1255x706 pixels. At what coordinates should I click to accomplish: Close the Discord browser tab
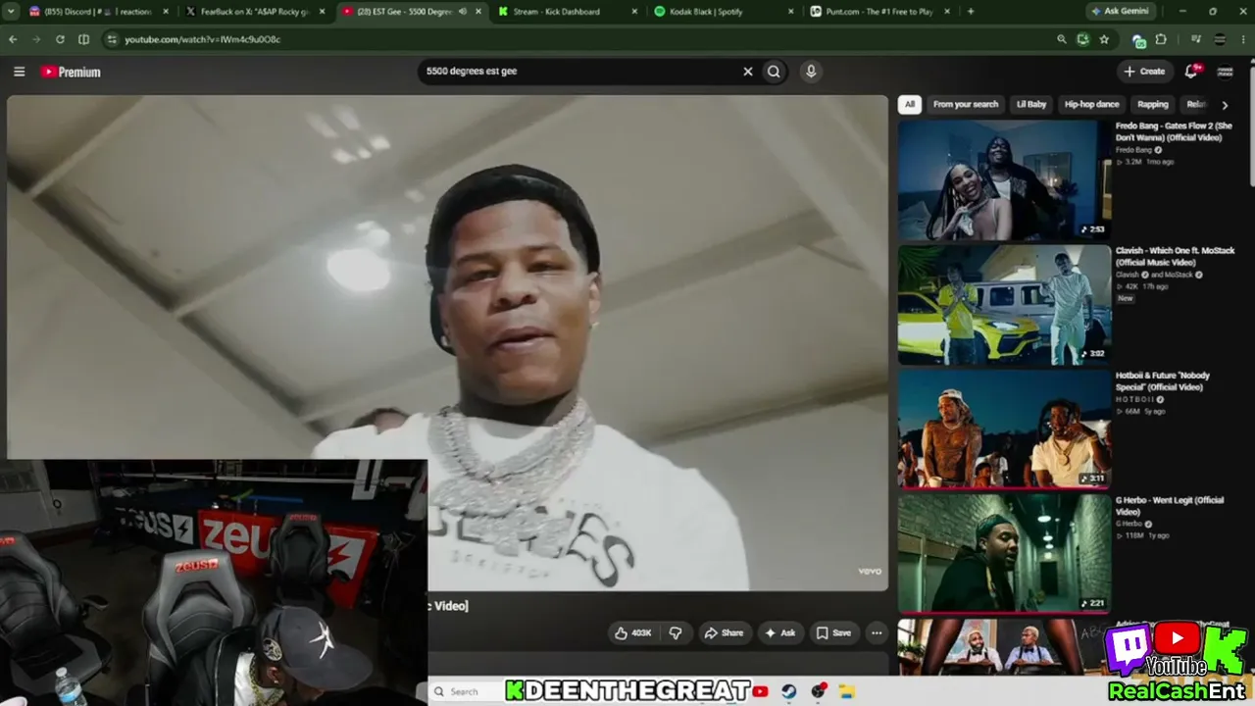pyautogui.click(x=165, y=12)
